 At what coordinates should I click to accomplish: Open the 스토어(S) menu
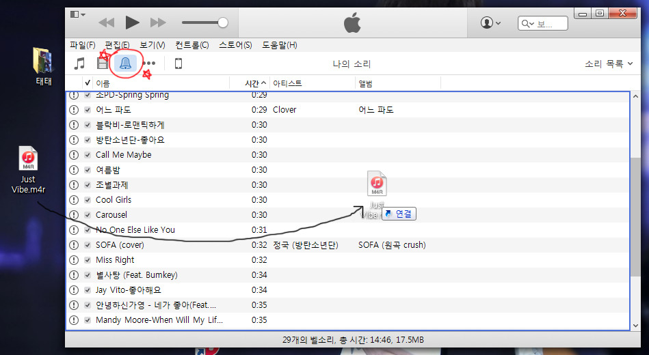tap(235, 45)
